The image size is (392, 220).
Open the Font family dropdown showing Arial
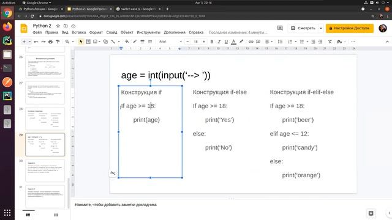tap(170, 42)
